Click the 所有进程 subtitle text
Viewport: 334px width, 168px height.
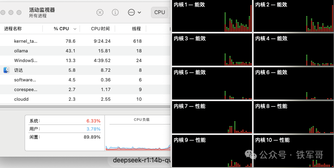point(38,16)
